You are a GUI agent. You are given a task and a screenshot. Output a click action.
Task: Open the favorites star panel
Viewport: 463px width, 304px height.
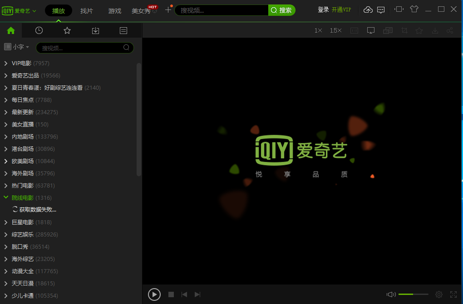pos(67,30)
